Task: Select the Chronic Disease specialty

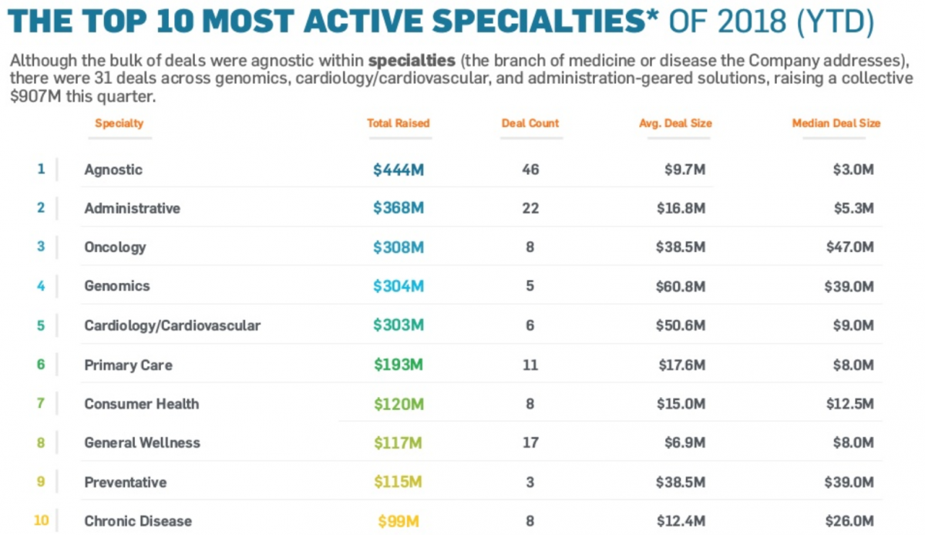Action: tap(138, 521)
